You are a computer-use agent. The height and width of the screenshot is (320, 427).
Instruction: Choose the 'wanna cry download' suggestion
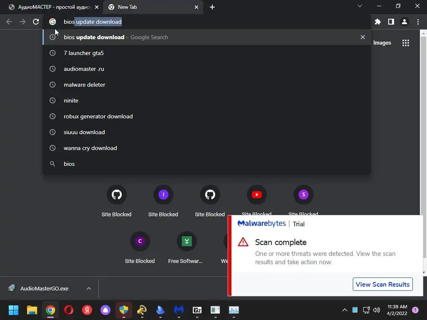pos(207,148)
